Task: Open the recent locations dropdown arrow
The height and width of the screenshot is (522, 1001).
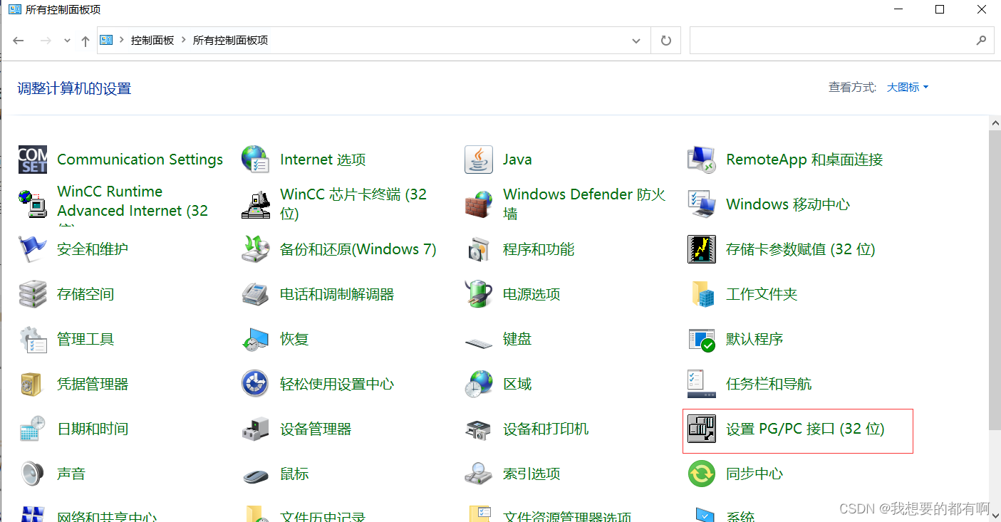Action: pos(68,41)
